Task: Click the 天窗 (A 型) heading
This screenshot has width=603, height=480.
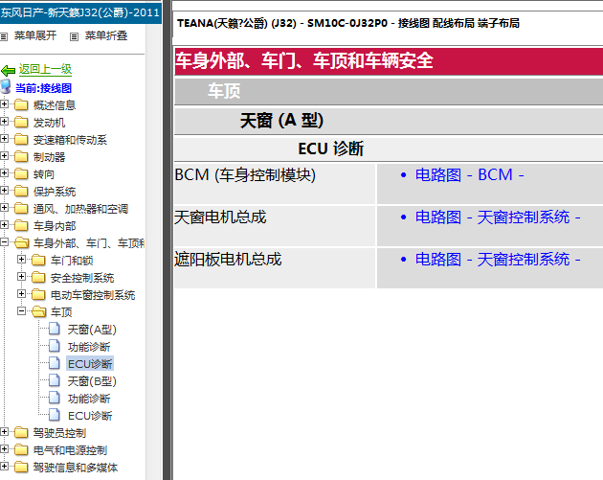Action: [281, 121]
